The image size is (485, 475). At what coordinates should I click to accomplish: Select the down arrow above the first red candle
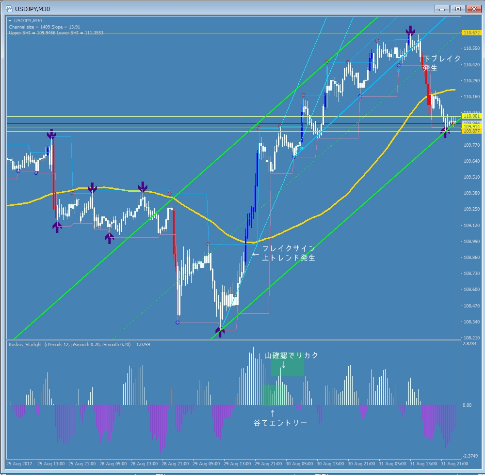[51, 134]
